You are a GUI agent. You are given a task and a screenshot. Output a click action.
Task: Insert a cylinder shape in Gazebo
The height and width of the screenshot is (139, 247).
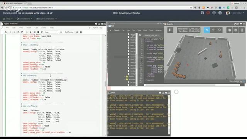(x=242, y=30)
